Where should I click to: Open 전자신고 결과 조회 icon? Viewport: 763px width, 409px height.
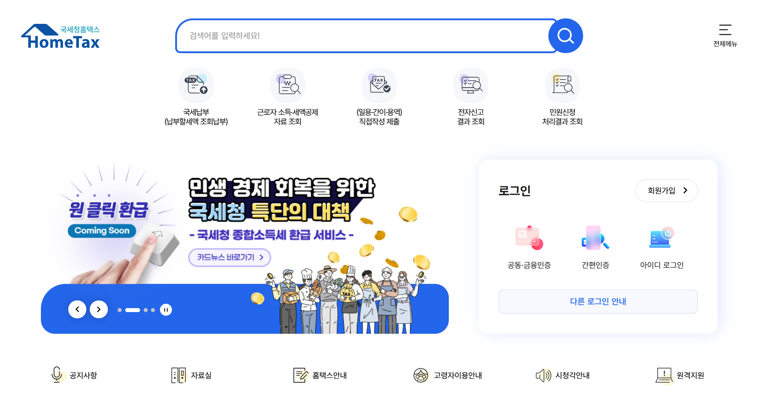471,85
